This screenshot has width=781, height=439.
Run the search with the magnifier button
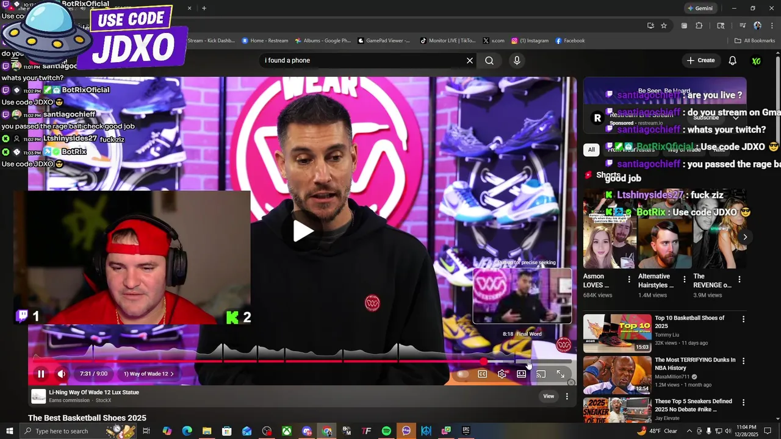489,60
